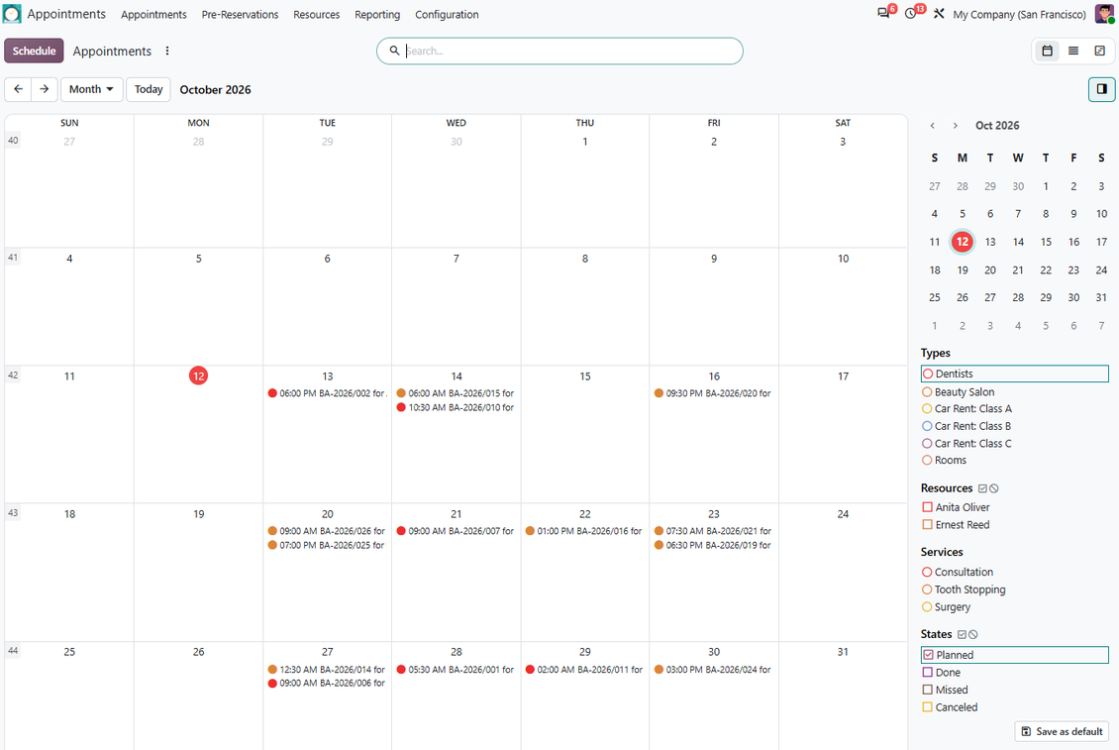Open event 07:00 PM BA-2026/025
Image resolution: width=1119 pixels, height=750 pixels.
[327, 545]
